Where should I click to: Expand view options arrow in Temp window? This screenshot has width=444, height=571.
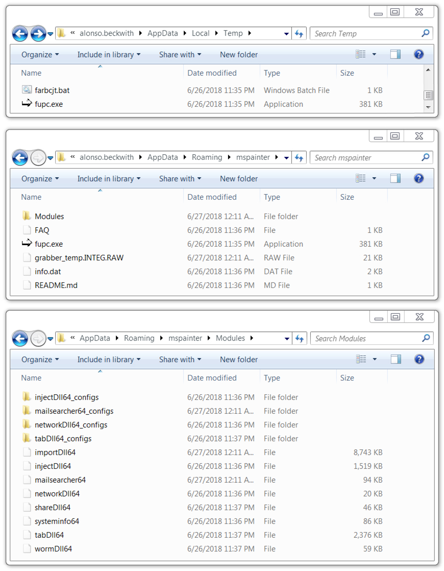click(x=374, y=55)
